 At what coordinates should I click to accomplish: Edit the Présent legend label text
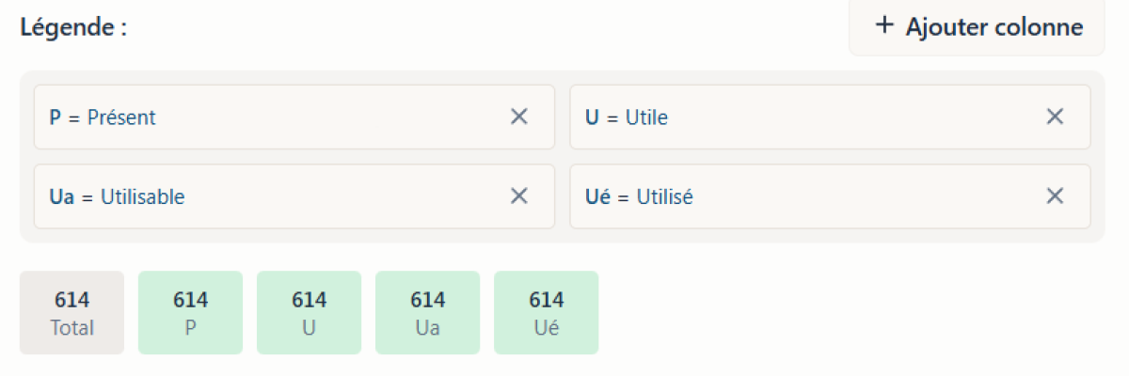121,117
